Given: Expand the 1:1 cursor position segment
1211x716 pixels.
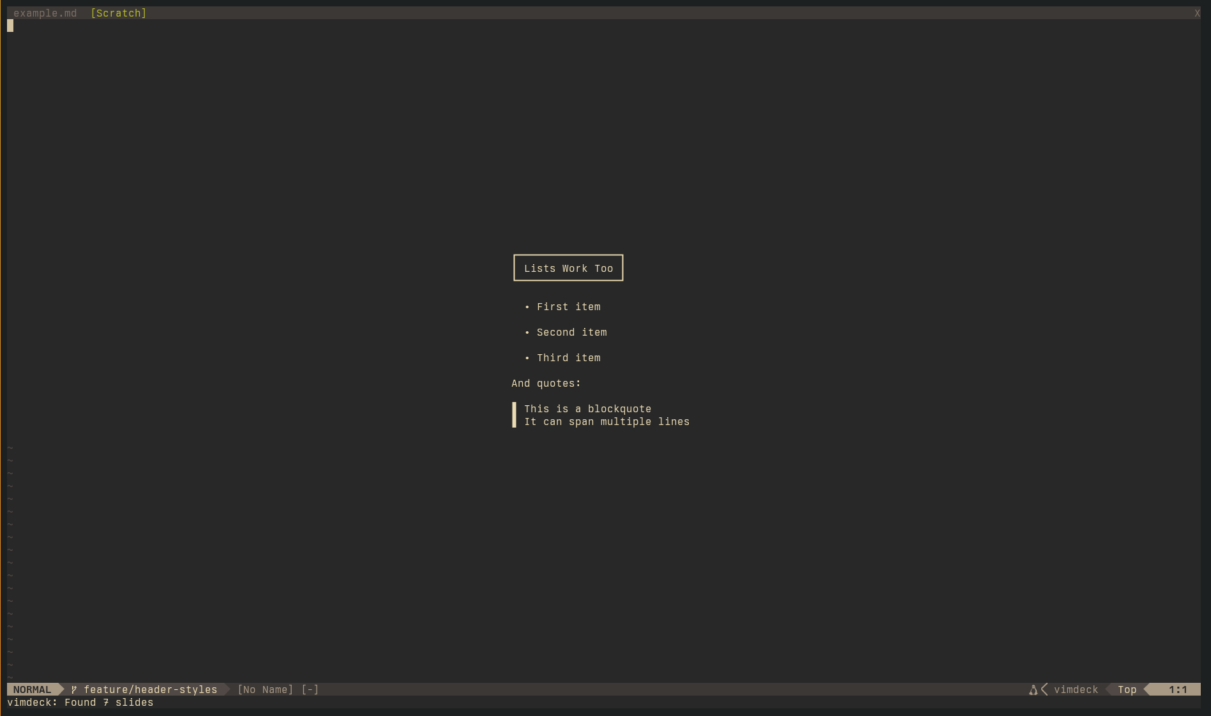Looking at the screenshot, I should [1178, 690].
